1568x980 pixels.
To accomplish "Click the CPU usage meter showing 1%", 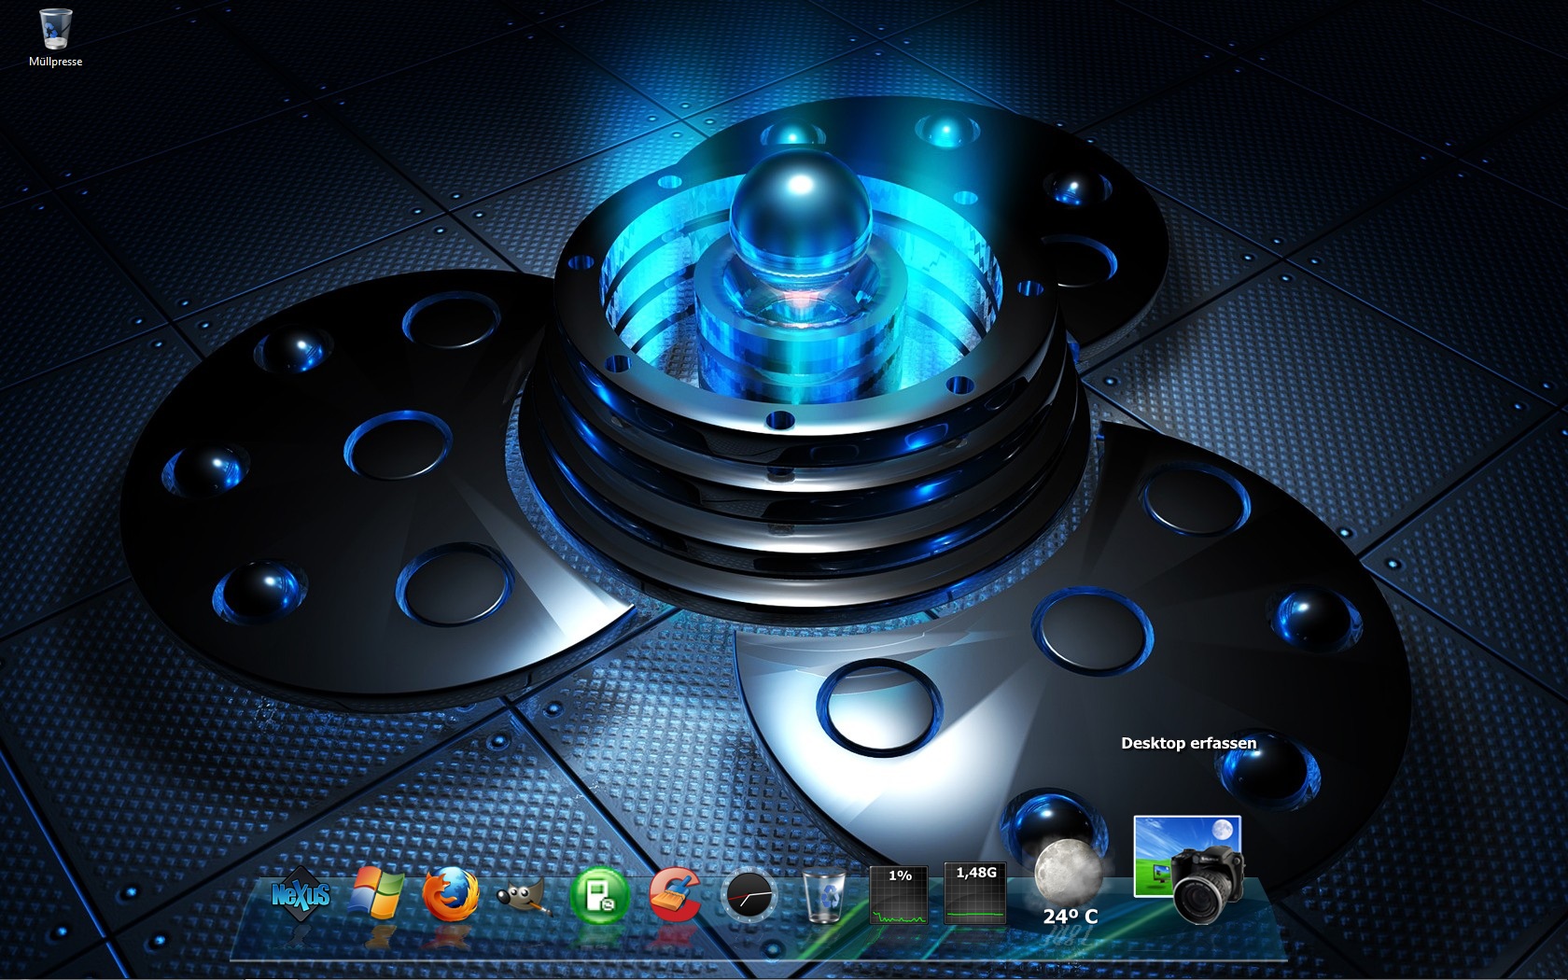I will pos(900,876).
